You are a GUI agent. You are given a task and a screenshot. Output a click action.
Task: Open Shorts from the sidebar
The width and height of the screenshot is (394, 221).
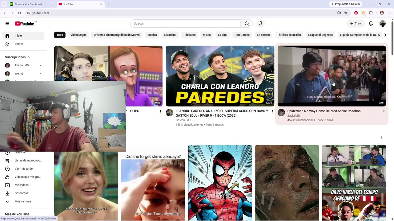(23, 44)
